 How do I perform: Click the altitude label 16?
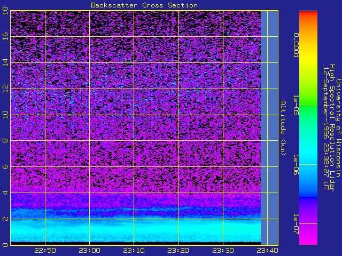click(5, 36)
